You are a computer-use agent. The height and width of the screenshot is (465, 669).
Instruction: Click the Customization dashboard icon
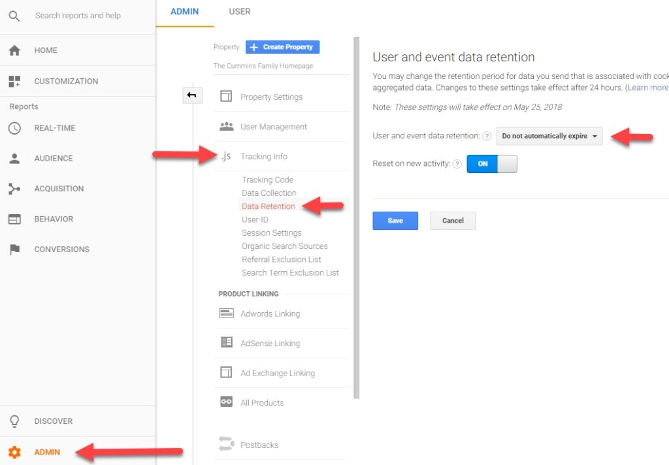point(14,82)
